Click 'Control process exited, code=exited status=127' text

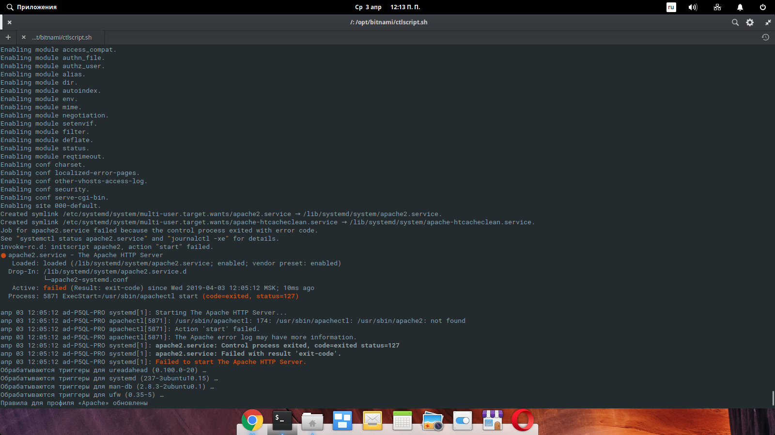click(310, 346)
